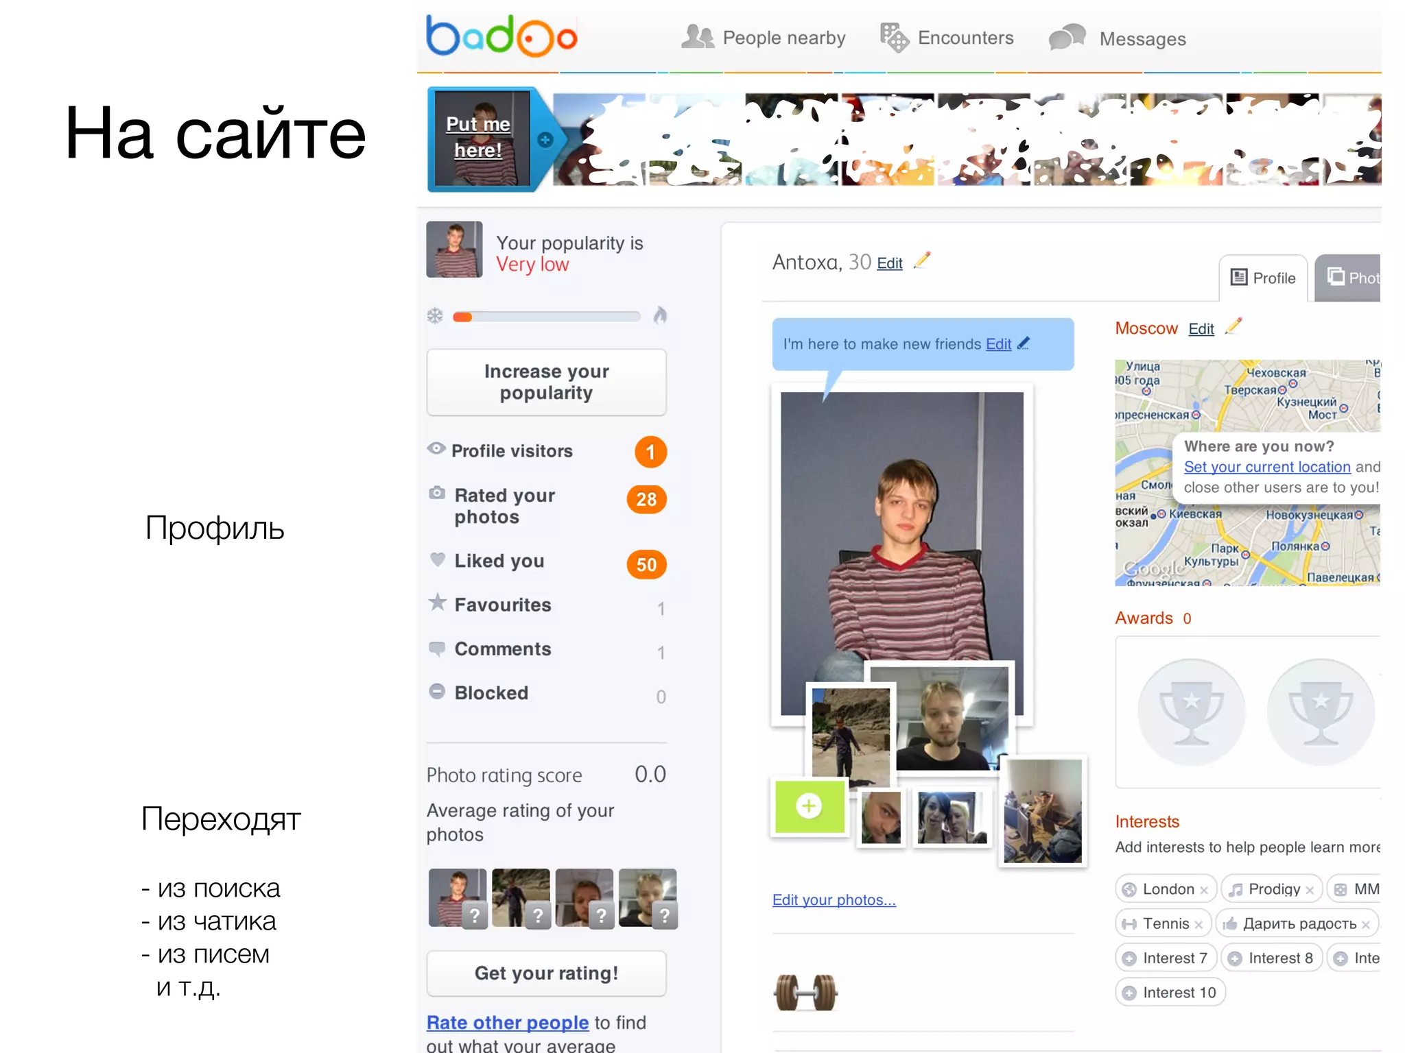
Task: Click profile avatar beside popularity text
Action: pos(454,249)
